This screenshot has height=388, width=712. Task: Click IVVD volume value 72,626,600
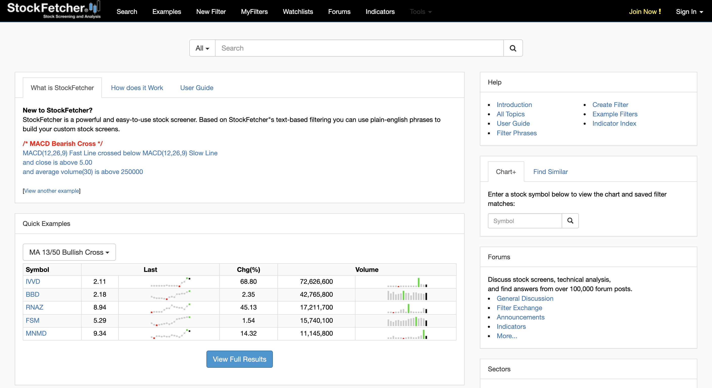(316, 282)
